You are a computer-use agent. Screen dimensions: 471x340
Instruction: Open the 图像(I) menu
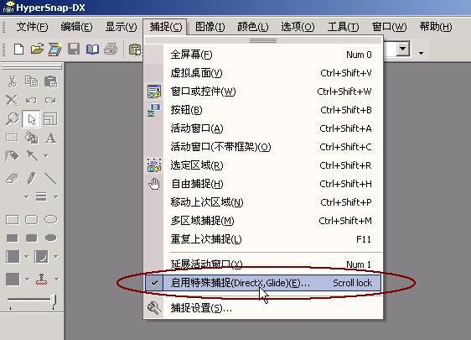click(210, 27)
